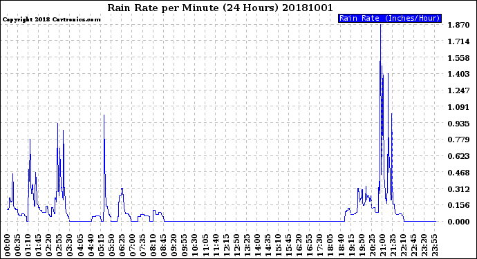Image resolution: width=477 pixels, height=259 pixels.
Task: Click the 01:10 time label
Action: point(28,245)
